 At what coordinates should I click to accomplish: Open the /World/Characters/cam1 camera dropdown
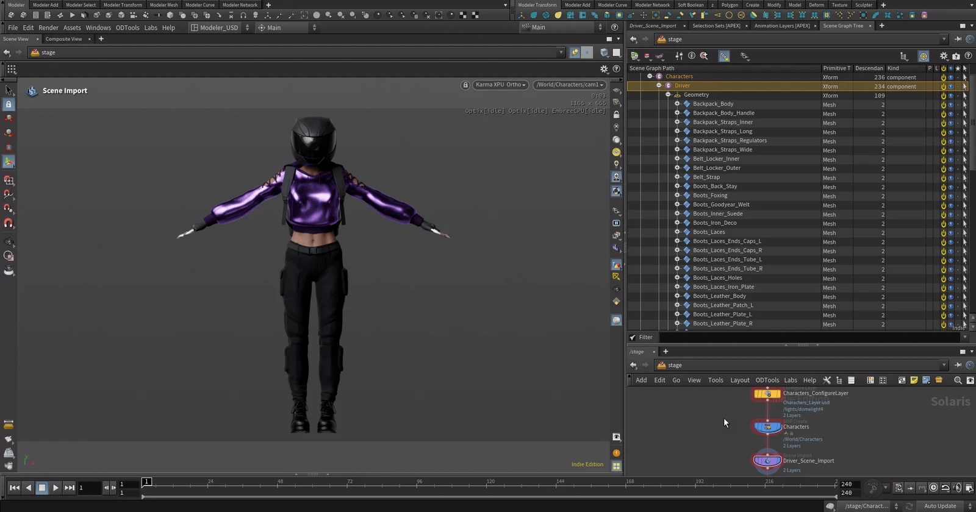(x=570, y=85)
